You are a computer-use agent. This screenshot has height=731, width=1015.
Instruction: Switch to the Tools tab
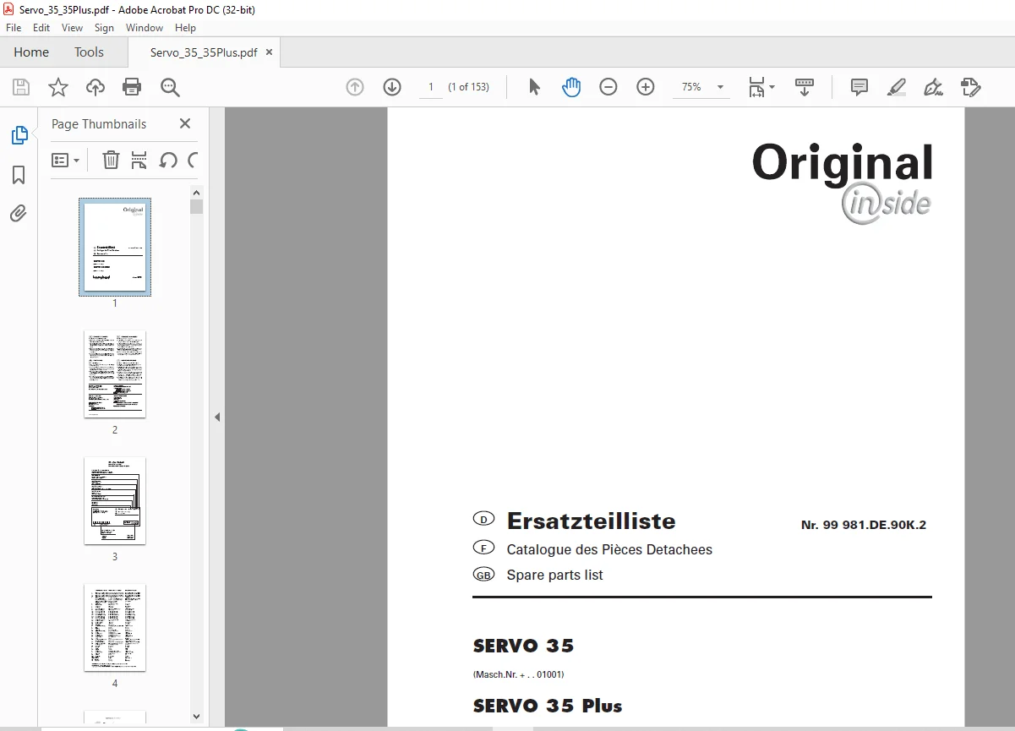(x=89, y=52)
